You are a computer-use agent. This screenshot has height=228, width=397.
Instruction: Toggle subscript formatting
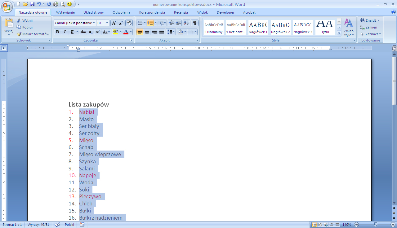[x=90, y=32]
